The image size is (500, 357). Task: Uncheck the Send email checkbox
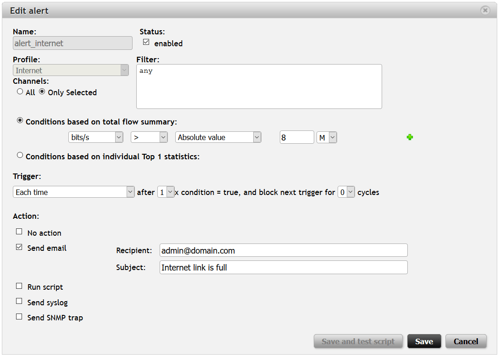(x=19, y=247)
